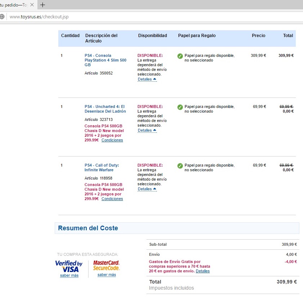Open Condiciones link under Uncharted 4 promotion
This screenshot has height=299, width=303.
[x=112, y=140]
